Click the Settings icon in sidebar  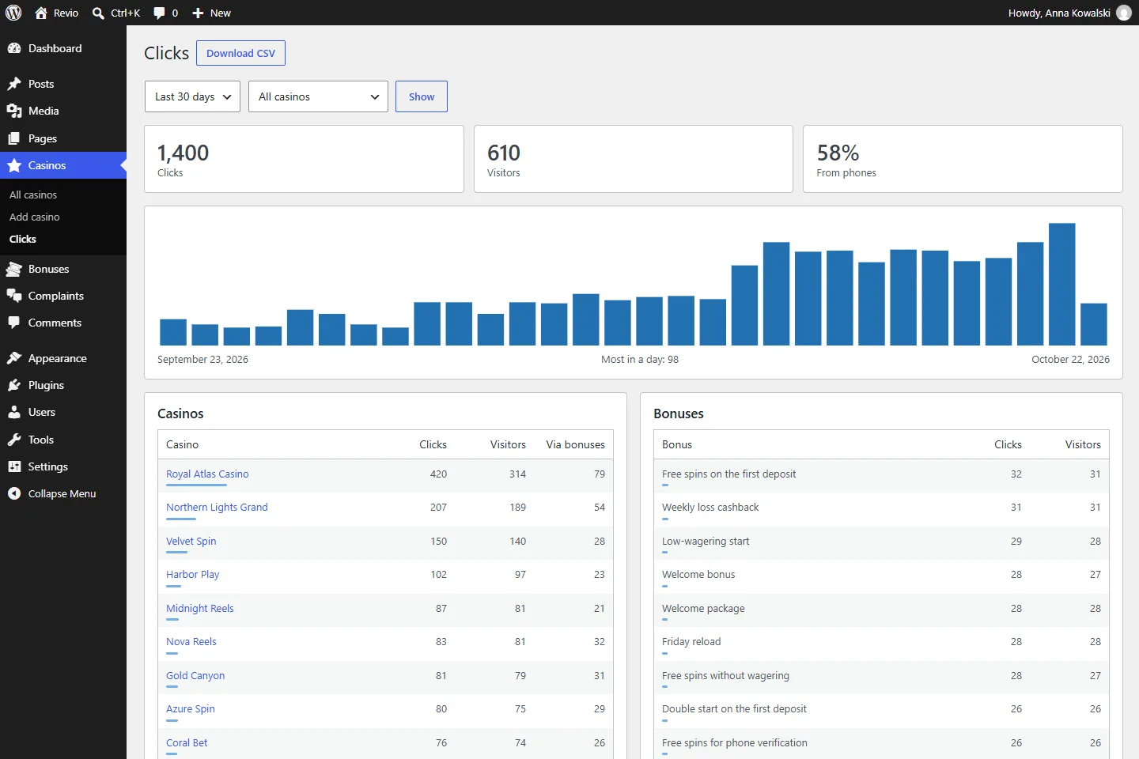point(14,466)
